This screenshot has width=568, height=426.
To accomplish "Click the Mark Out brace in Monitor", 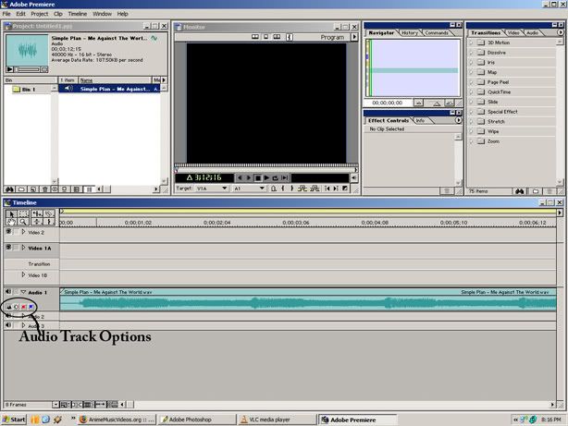I will pyautogui.click(x=292, y=189).
